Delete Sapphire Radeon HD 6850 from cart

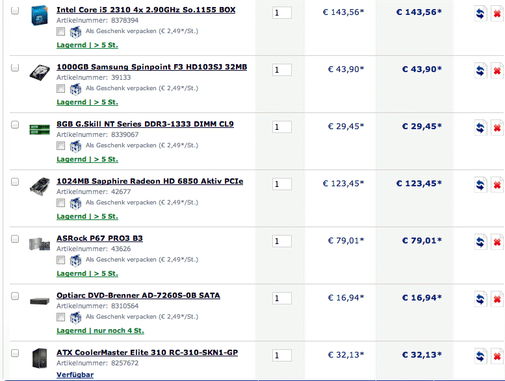point(497,185)
